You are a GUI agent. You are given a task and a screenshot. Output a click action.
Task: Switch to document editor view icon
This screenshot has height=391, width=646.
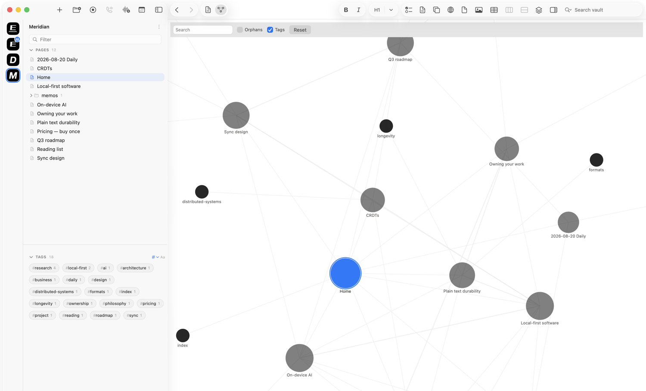click(208, 10)
